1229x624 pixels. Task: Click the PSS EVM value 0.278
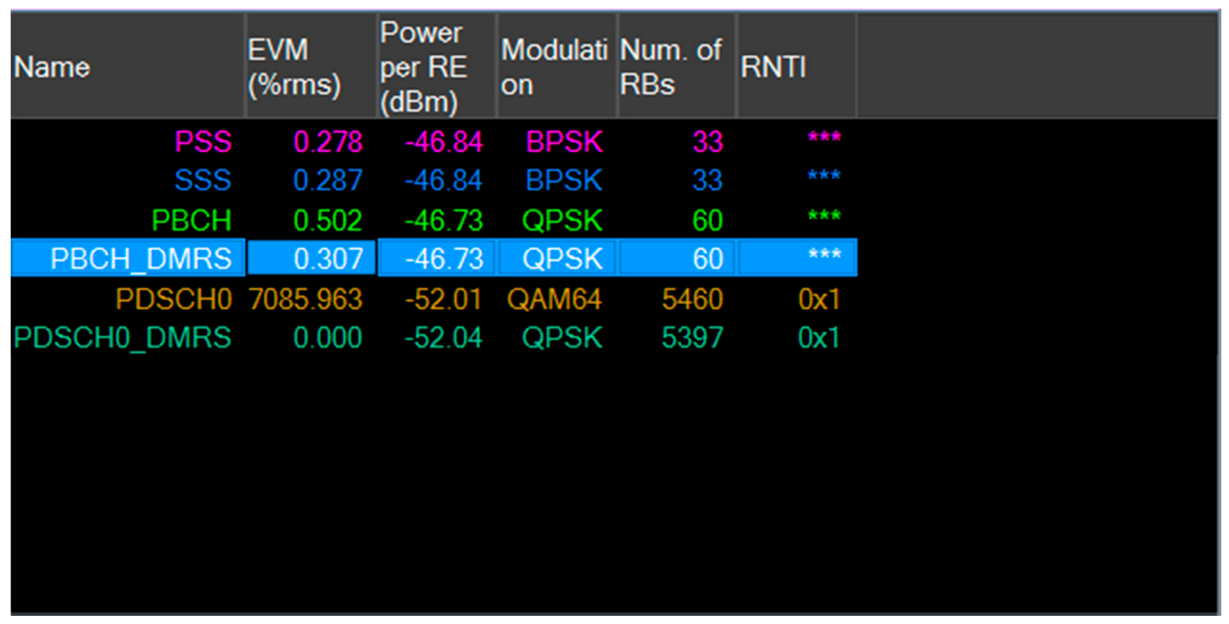tap(328, 141)
